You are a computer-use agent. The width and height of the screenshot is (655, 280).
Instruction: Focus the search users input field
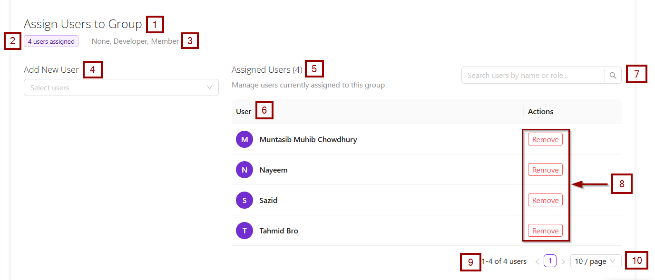pyautogui.click(x=533, y=75)
